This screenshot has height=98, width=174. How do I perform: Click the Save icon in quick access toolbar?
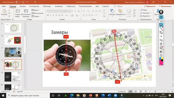(23, 2)
